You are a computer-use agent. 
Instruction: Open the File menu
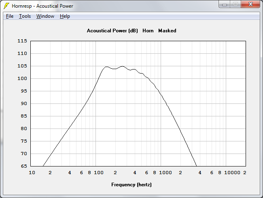coord(10,16)
